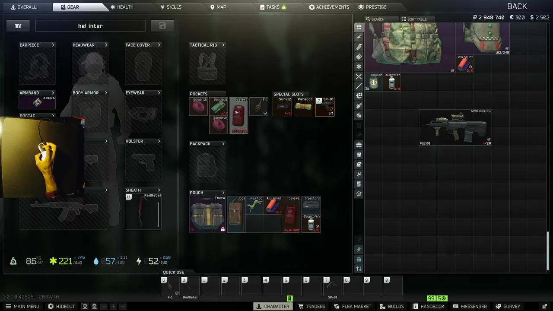Click the F-1 grenade in pockets
This screenshot has width=553, height=311.
(x=259, y=107)
